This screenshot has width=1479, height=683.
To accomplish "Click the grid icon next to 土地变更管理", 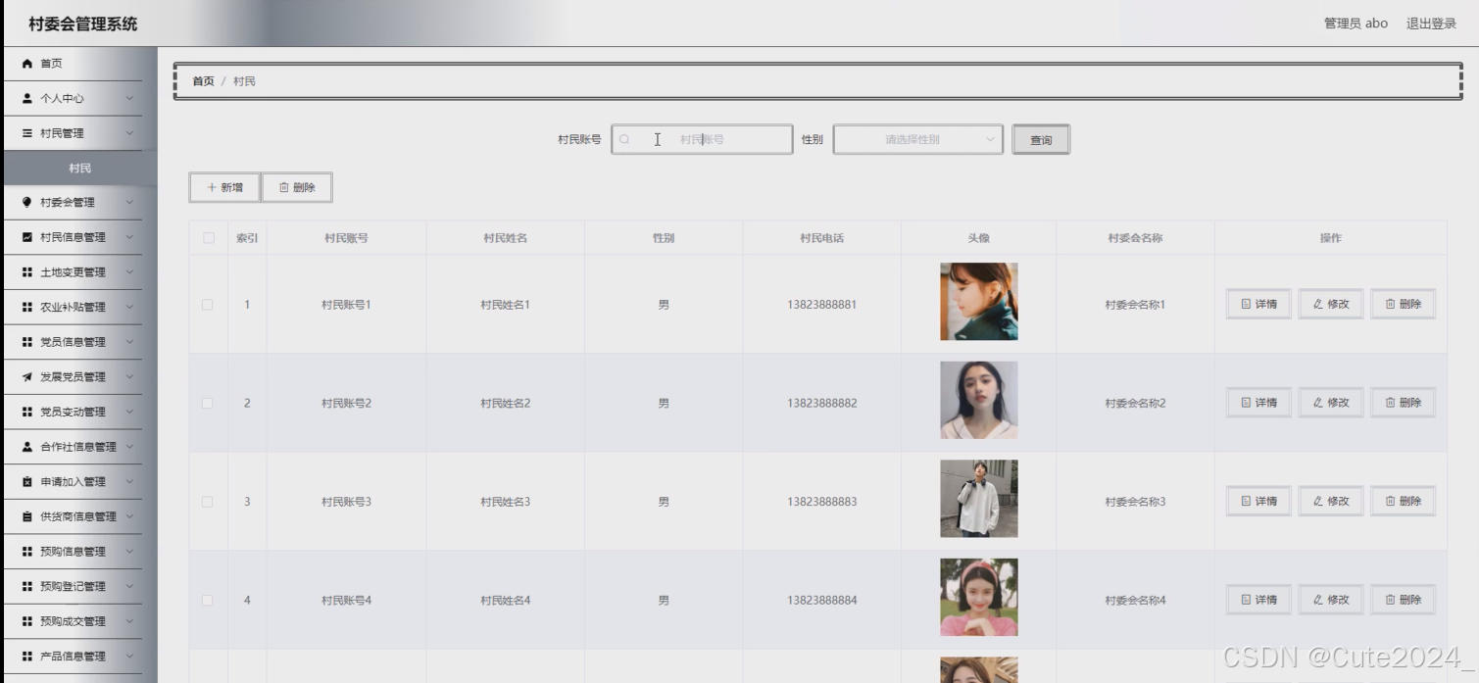I will click(27, 272).
